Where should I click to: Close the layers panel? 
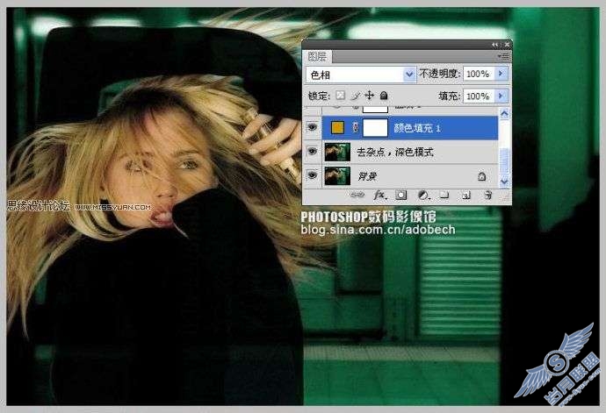507,45
